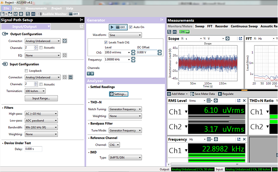Open Frequency meter settings gear
278x172 pixels.
pyautogui.click(x=216, y=139)
